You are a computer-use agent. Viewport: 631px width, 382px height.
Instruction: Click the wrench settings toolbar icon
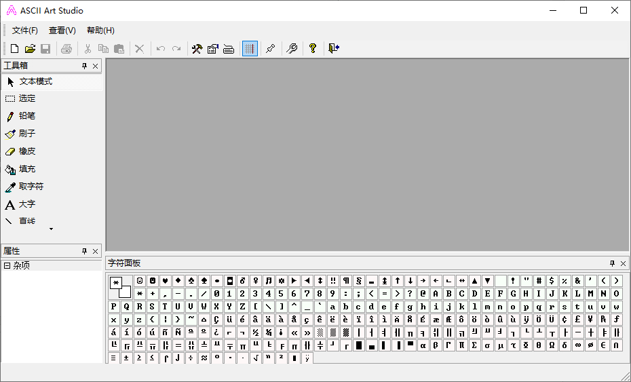click(x=292, y=49)
